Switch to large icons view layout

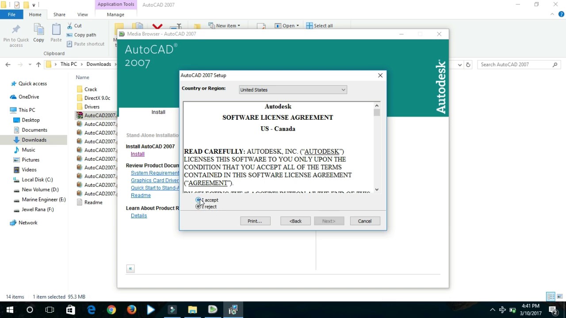[x=560, y=296]
